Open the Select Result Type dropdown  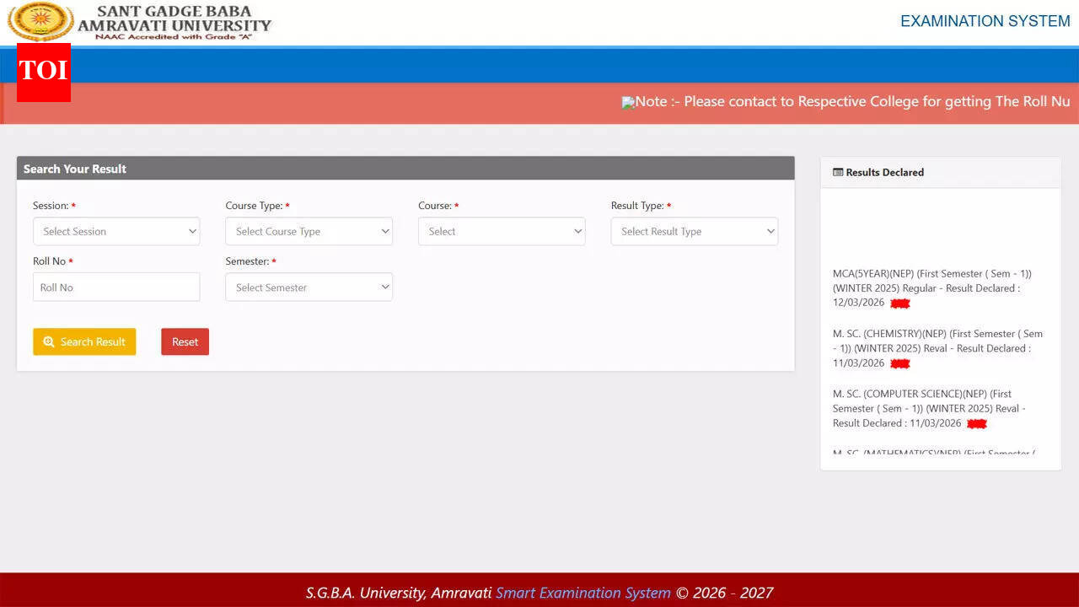click(x=694, y=231)
